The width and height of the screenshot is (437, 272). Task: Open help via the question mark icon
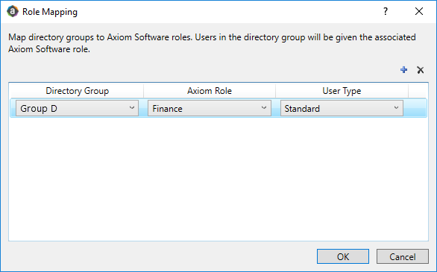385,12
